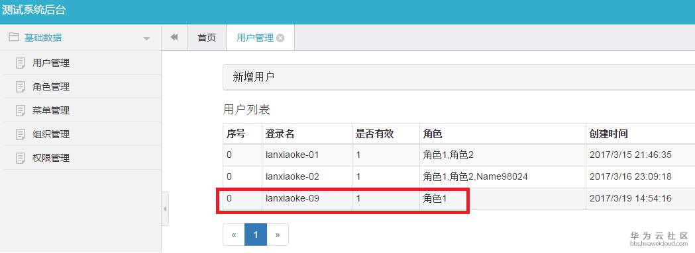Select the lanxiaoke-01 login name cell
This screenshot has width=695, height=253.
(307, 155)
